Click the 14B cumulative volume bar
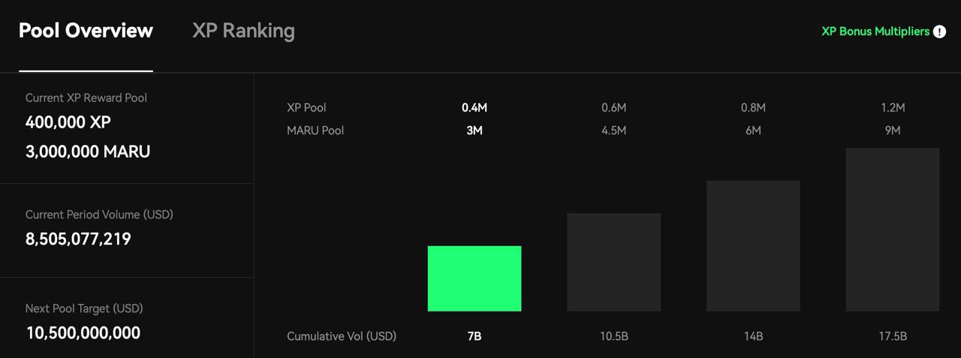Viewport: 961px width, 358px height. [x=753, y=245]
